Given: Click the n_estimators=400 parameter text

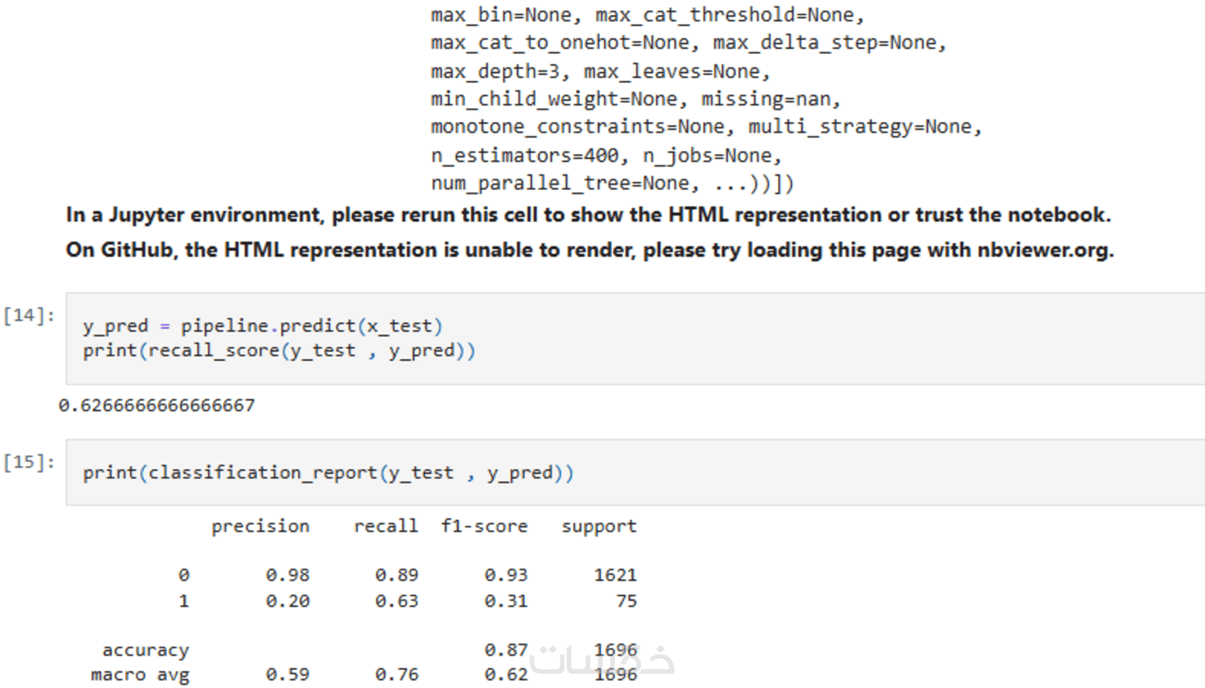Looking at the screenshot, I should [525, 155].
